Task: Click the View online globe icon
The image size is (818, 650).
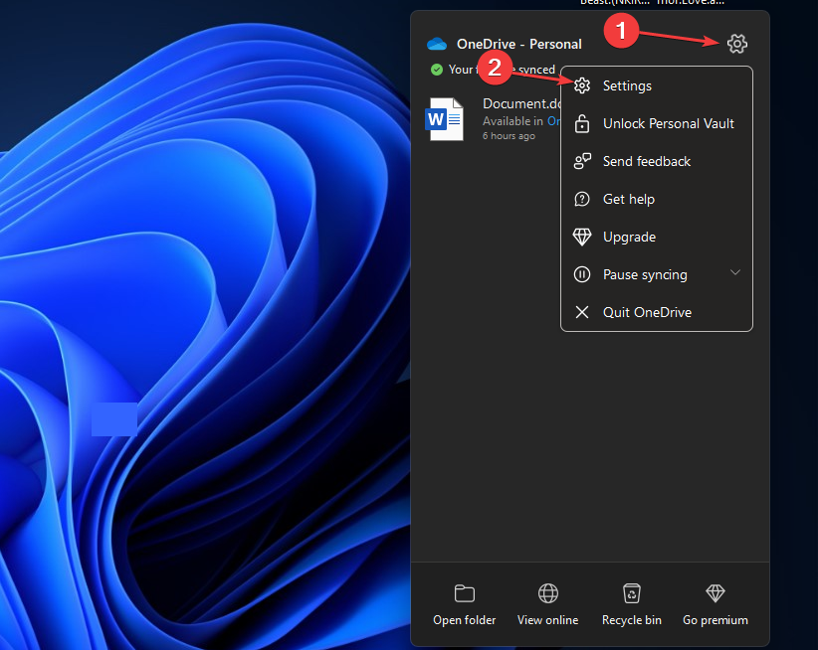Action: [547, 593]
